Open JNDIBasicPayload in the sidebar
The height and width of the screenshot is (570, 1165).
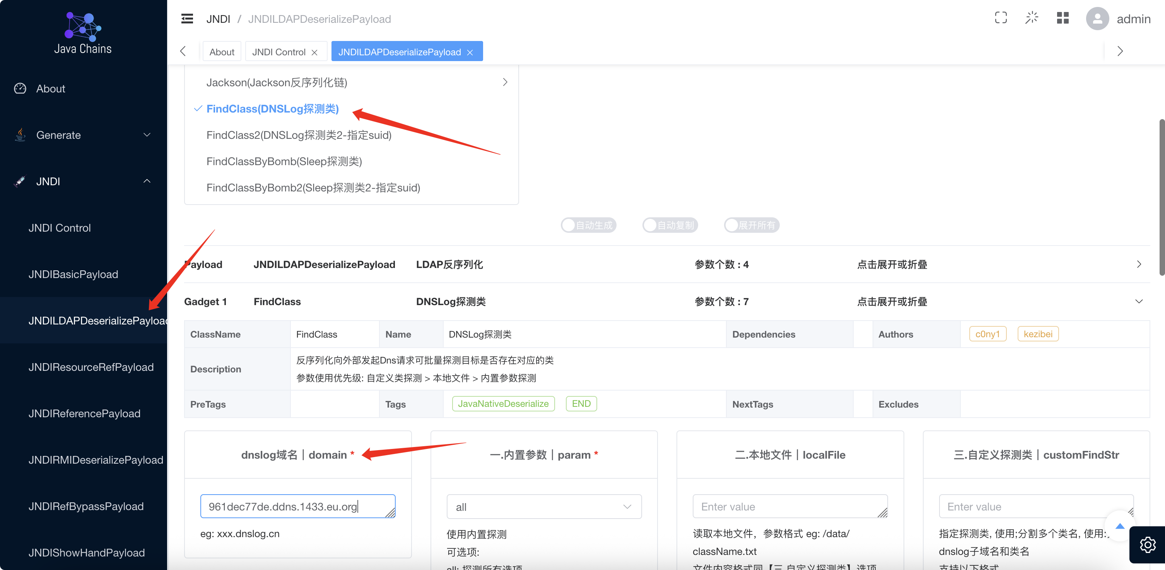click(73, 275)
